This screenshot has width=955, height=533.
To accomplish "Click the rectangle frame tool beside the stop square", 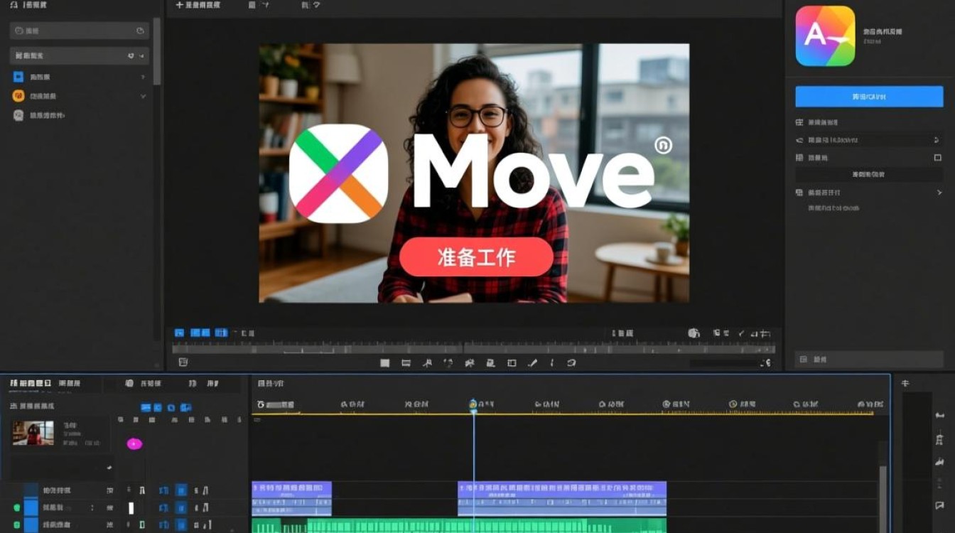I will tap(406, 363).
